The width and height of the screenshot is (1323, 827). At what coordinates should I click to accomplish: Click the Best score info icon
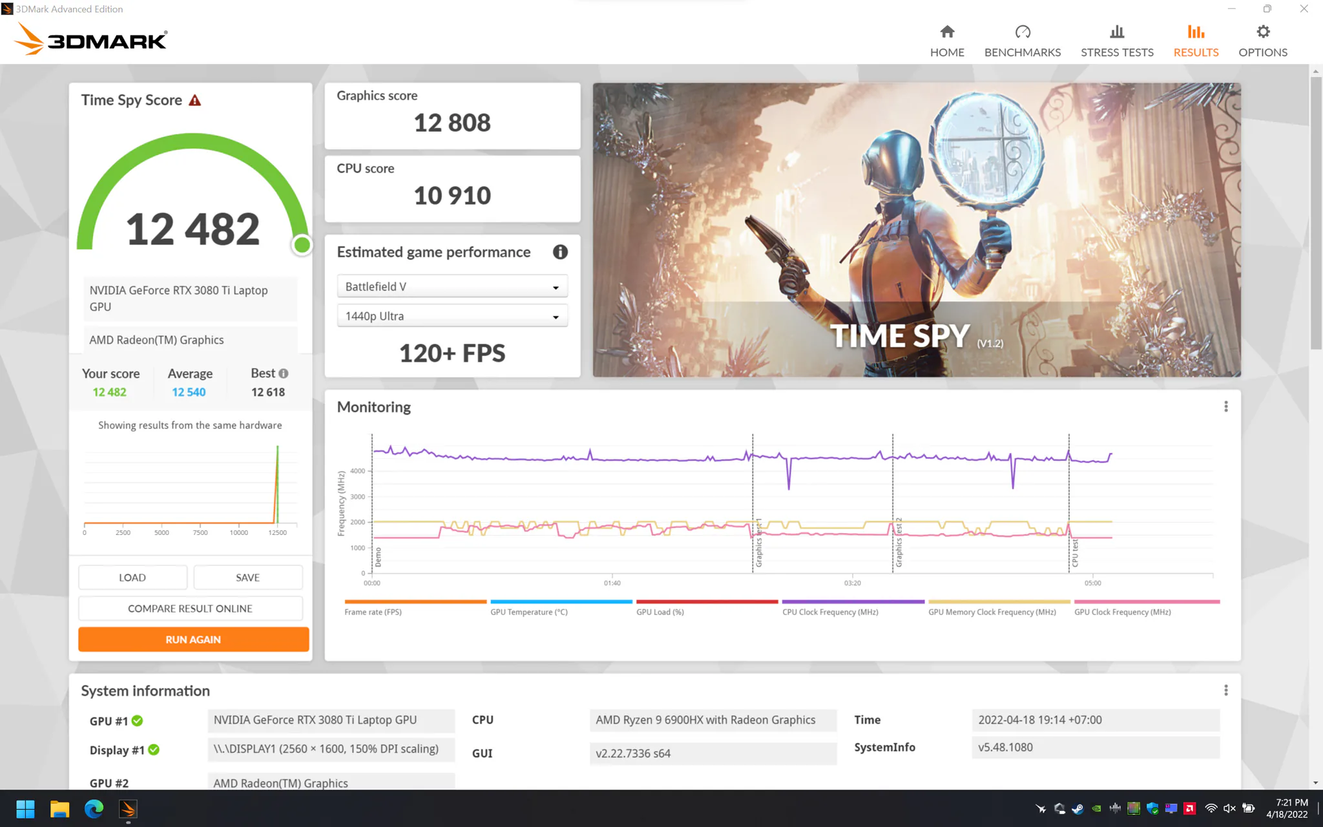pyautogui.click(x=284, y=373)
